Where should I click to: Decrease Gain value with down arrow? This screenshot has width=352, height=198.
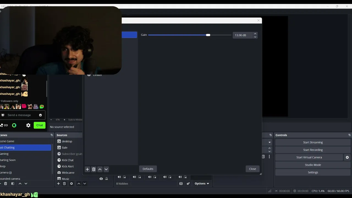click(255, 37)
